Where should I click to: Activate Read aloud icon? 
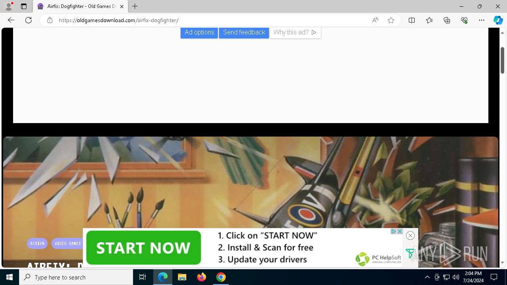click(375, 20)
